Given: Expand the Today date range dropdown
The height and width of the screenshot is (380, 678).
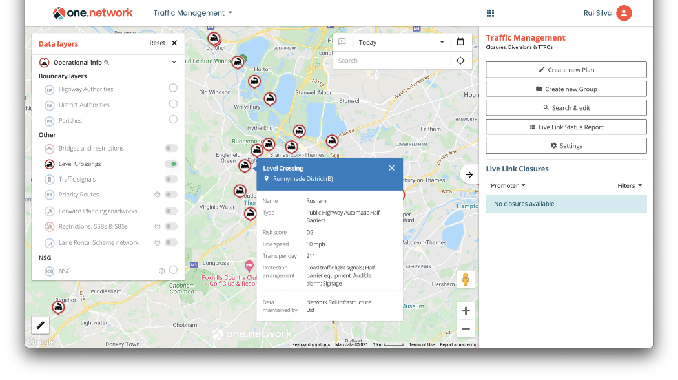Looking at the screenshot, I should tap(402, 42).
